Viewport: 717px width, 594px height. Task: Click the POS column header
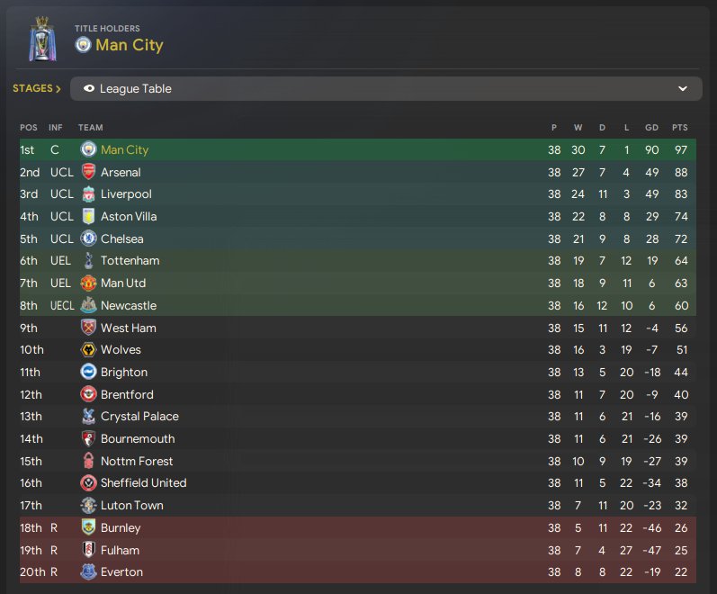click(x=29, y=128)
